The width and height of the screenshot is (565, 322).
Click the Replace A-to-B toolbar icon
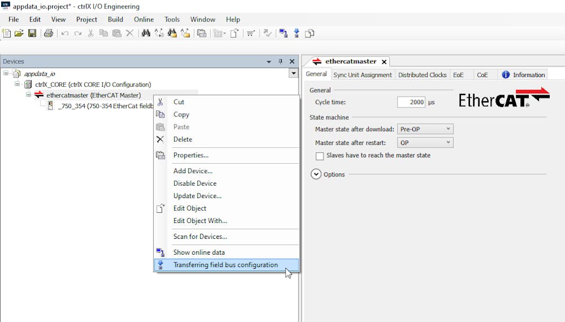(159, 33)
